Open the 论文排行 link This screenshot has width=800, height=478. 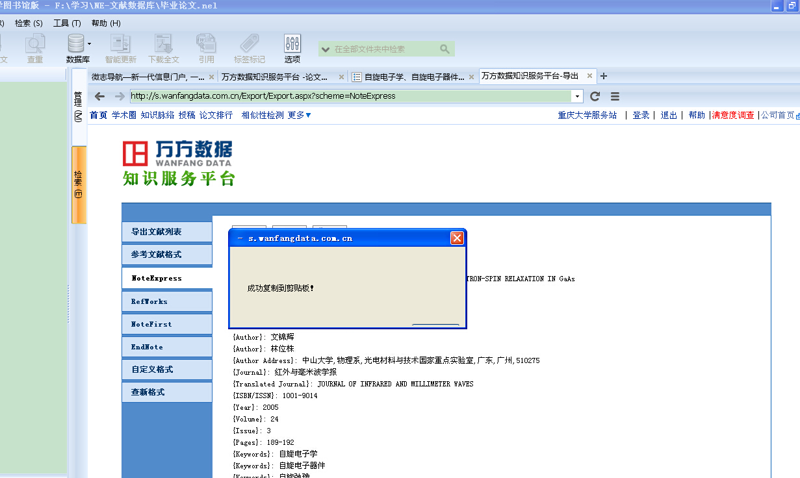click(216, 115)
